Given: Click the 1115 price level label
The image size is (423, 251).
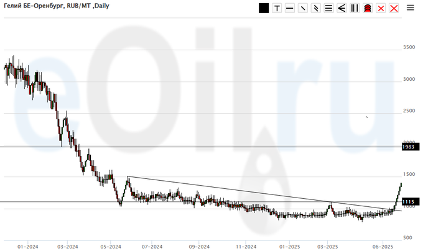Looking at the screenshot, I should tap(408, 202).
